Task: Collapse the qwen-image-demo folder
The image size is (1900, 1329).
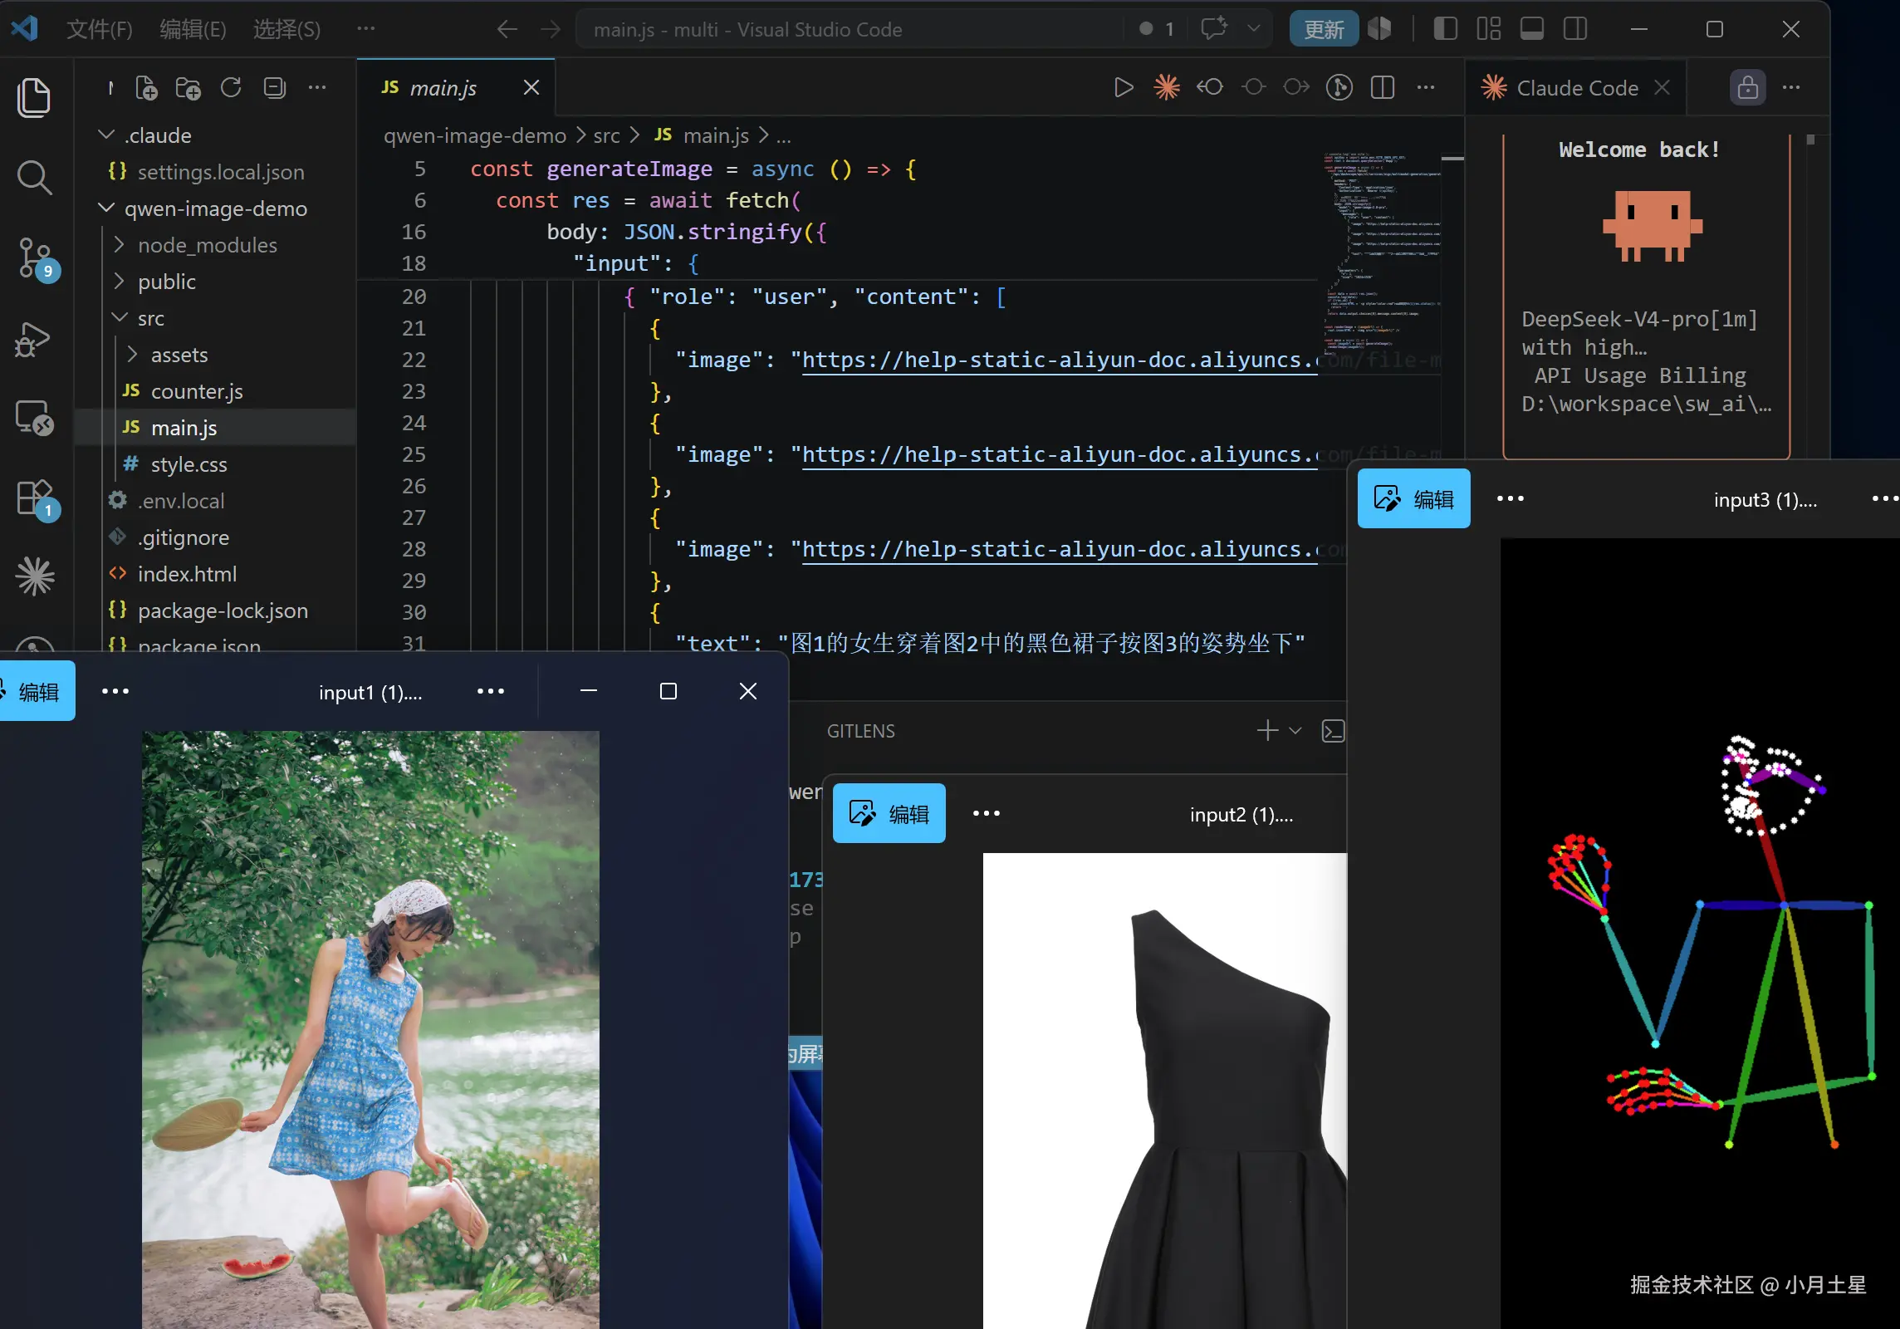Action: point(106,208)
